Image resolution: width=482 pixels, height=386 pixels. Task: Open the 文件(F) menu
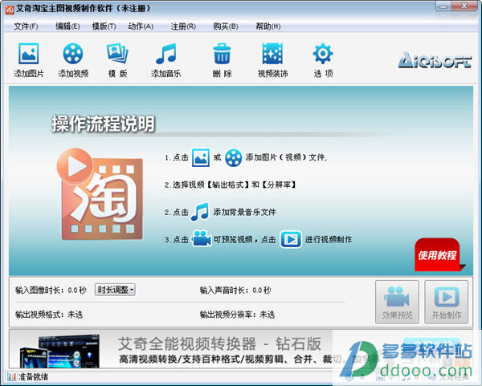point(26,26)
